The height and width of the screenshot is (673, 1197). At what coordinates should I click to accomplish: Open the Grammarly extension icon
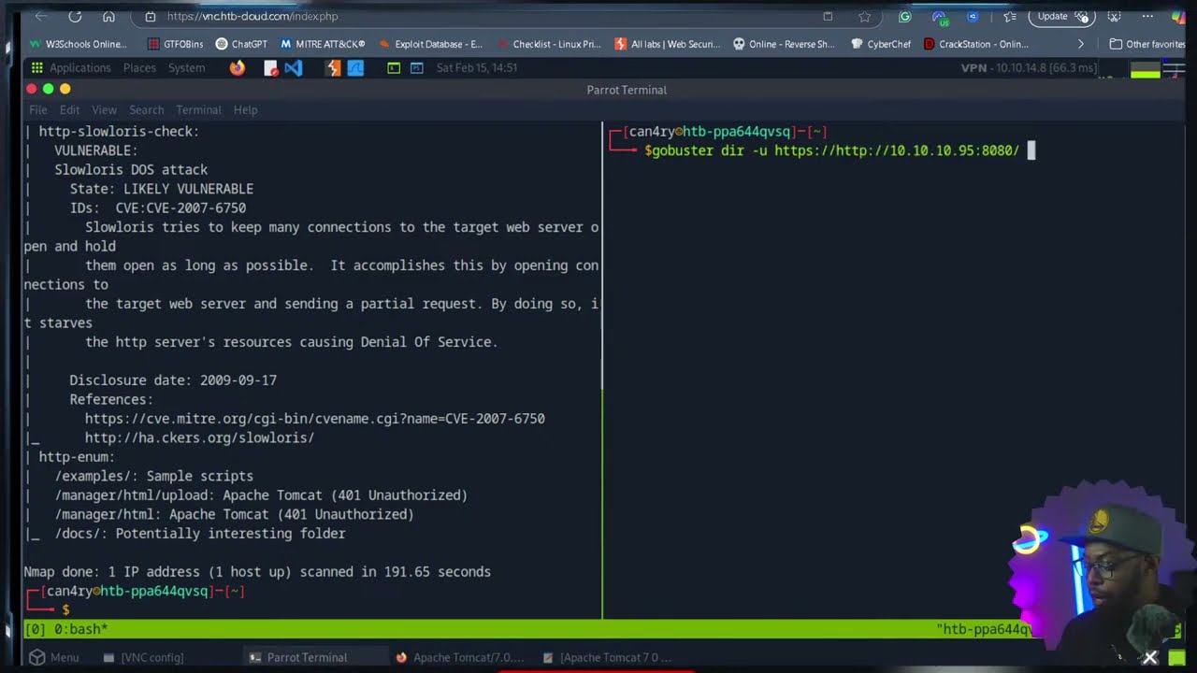point(904,17)
